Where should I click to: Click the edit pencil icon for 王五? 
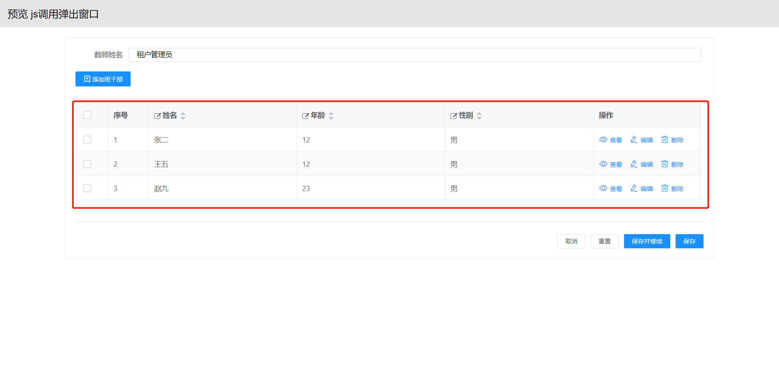coord(634,164)
